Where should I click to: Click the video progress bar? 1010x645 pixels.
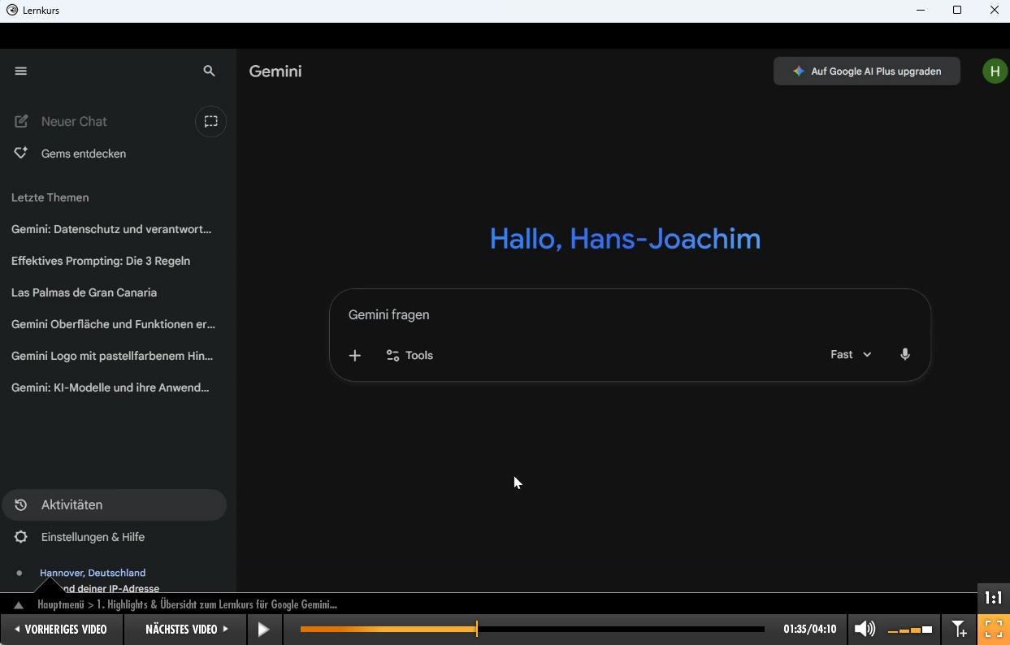point(532,629)
